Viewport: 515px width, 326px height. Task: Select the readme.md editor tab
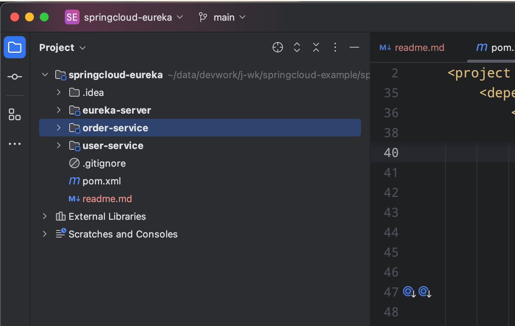[420, 47]
